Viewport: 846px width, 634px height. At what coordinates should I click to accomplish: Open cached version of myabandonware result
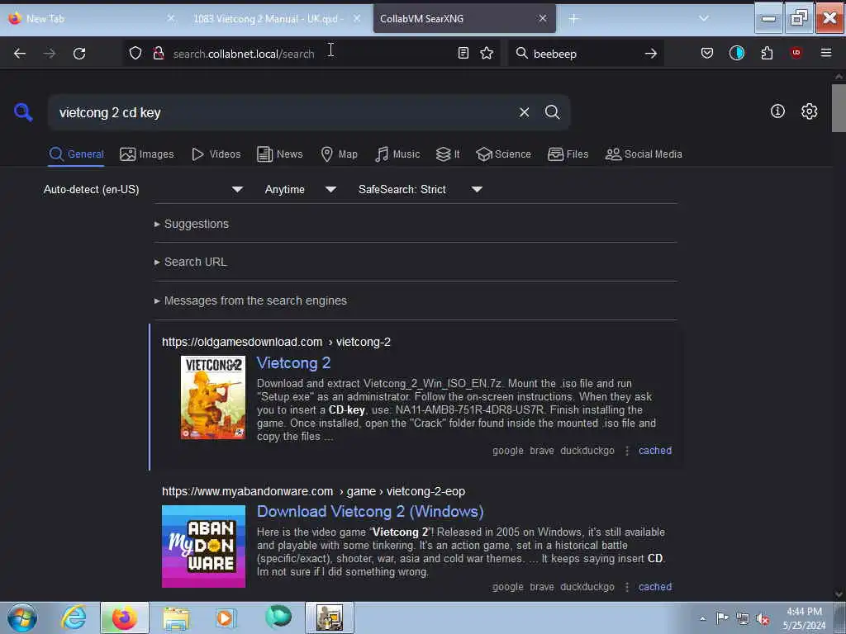[655, 587]
